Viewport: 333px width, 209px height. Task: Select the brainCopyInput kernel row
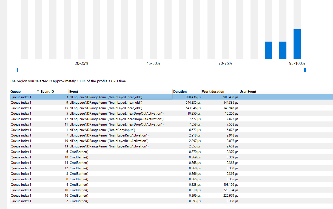click(102, 130)
